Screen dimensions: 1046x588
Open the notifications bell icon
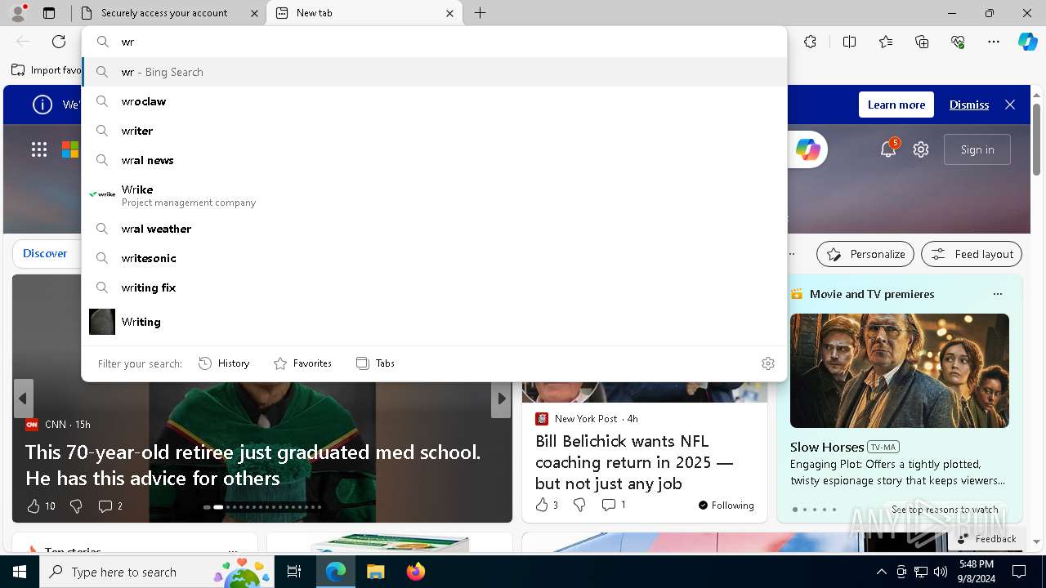(888, 149)
